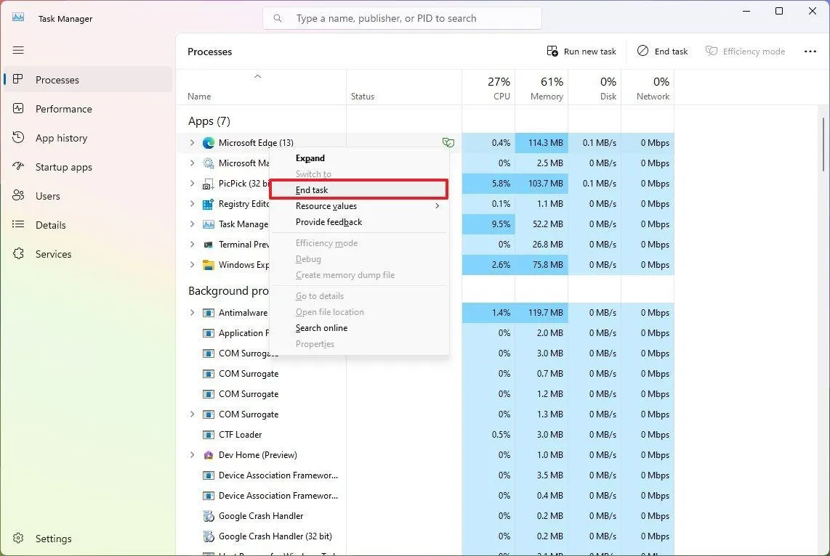Click the Processes sidebar icon
The image size is (830, 556).
pos(18,79)
